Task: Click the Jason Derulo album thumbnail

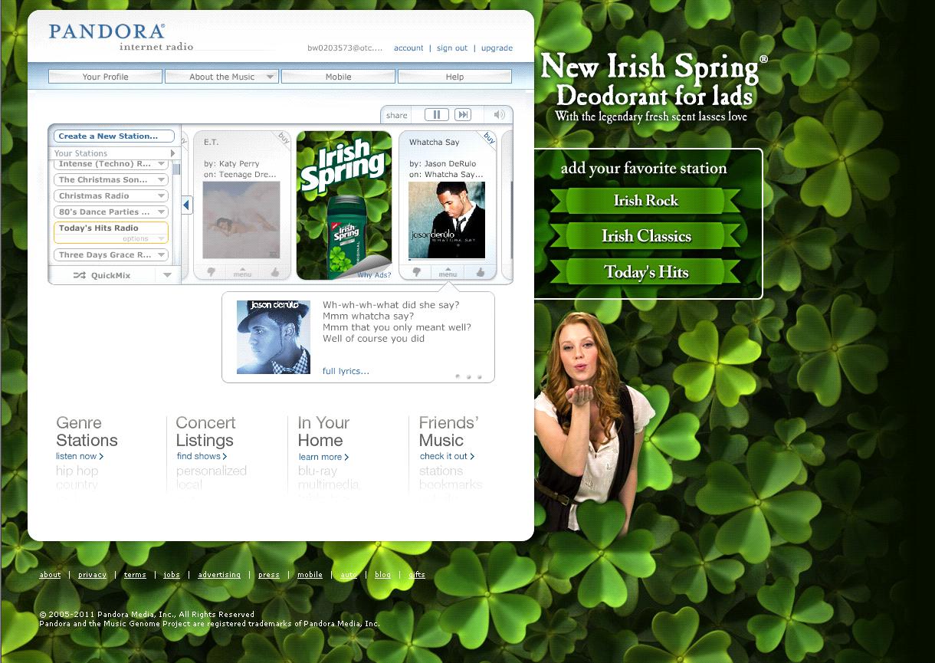Action: 274,337
